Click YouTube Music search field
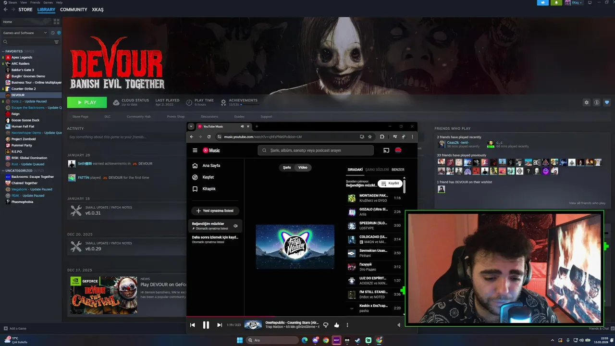The height and width of the screenshot is (346, 615). (316, 150)
